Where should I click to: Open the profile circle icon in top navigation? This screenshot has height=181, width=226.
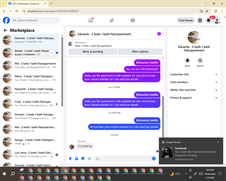pos(133,20)
